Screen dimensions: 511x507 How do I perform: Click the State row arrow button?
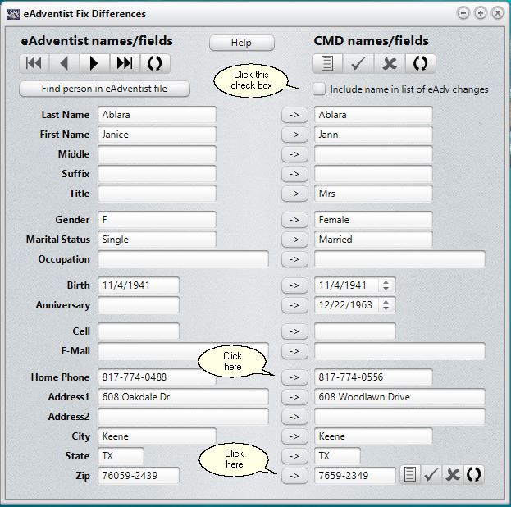[294, 456]
